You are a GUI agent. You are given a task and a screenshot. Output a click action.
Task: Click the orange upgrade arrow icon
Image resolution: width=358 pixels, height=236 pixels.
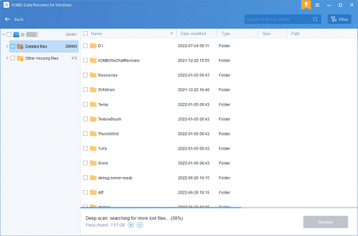[x=306, y=5]
